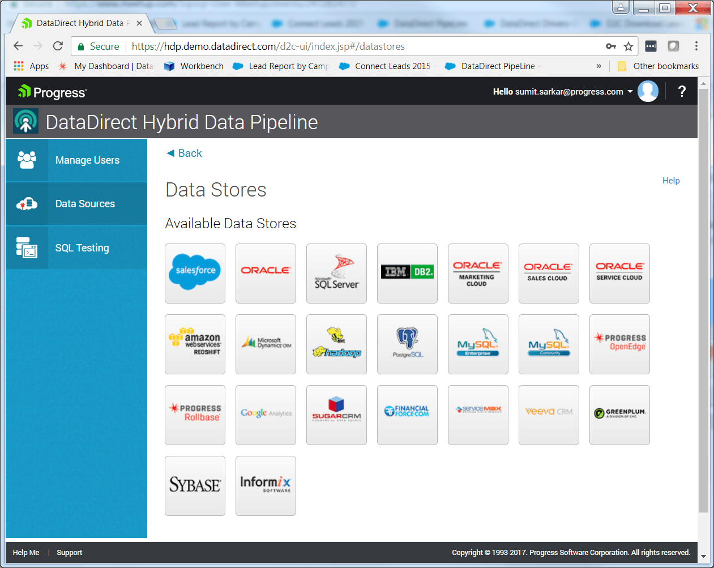
Task: Open the Salesforce data store
Action: [195, 274]
